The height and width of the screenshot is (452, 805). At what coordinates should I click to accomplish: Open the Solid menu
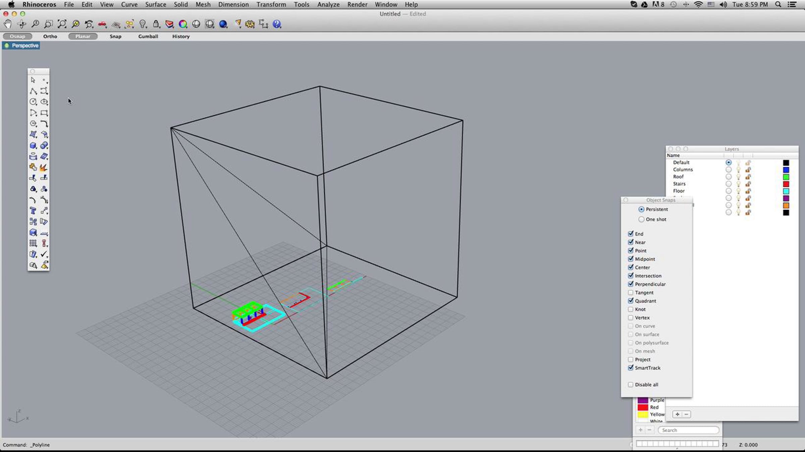click(180, 4)
